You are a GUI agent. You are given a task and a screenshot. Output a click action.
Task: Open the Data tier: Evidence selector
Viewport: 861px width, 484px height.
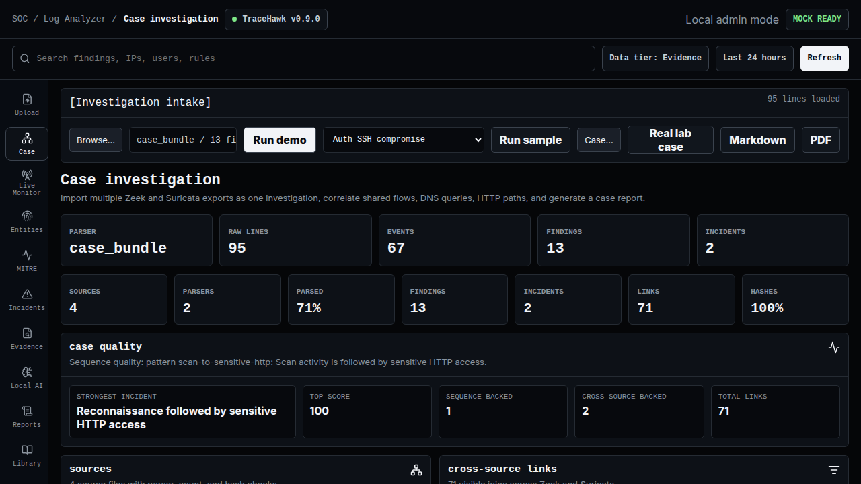[x=655, y=58]
